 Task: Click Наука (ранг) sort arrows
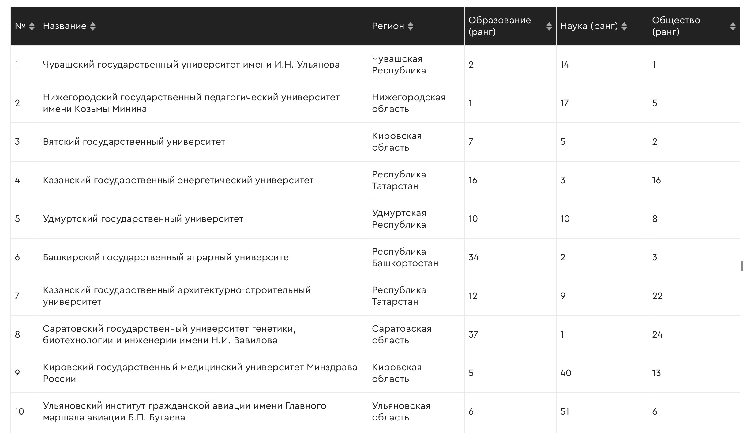[x=624, y=26]
